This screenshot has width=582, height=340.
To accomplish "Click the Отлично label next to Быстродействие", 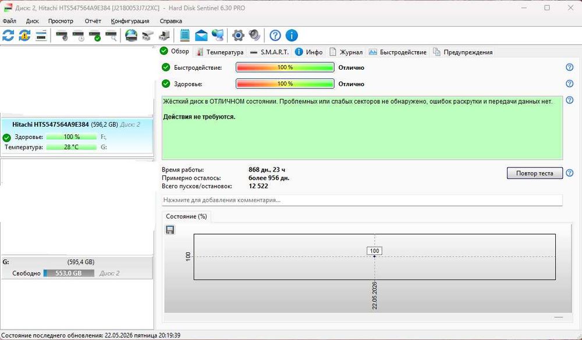I will pyautogui.click(x=351, y=67).
